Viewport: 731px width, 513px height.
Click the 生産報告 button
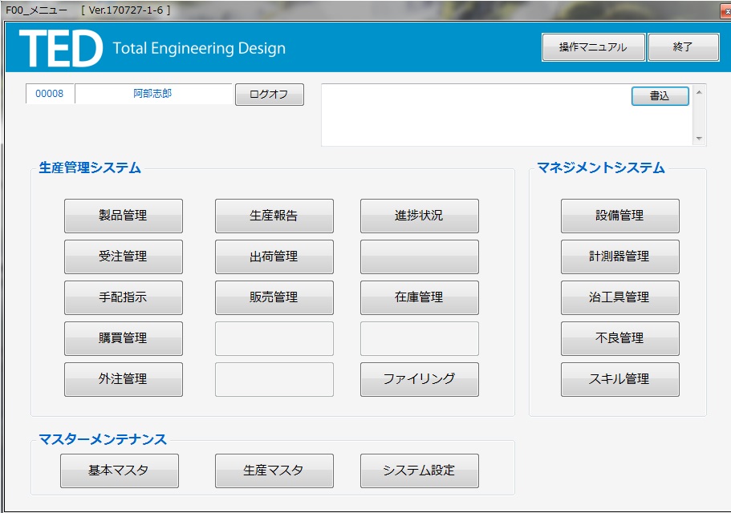click(x=274, y=216)
